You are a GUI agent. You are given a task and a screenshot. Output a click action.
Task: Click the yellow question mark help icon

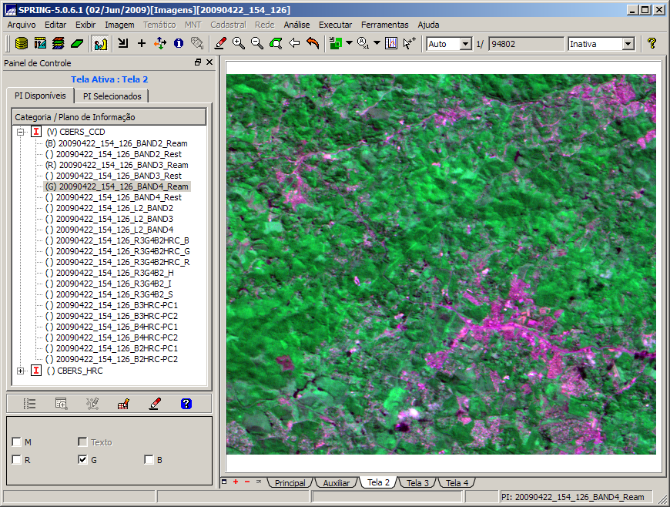[x=652, y=44]
